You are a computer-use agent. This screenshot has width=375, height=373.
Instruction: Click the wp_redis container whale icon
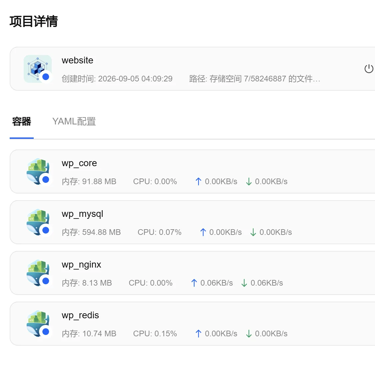pos(38,324)
